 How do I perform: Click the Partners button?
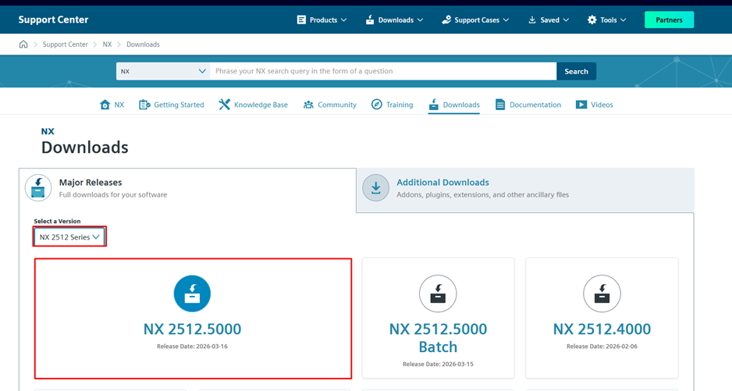pos(669,20)
